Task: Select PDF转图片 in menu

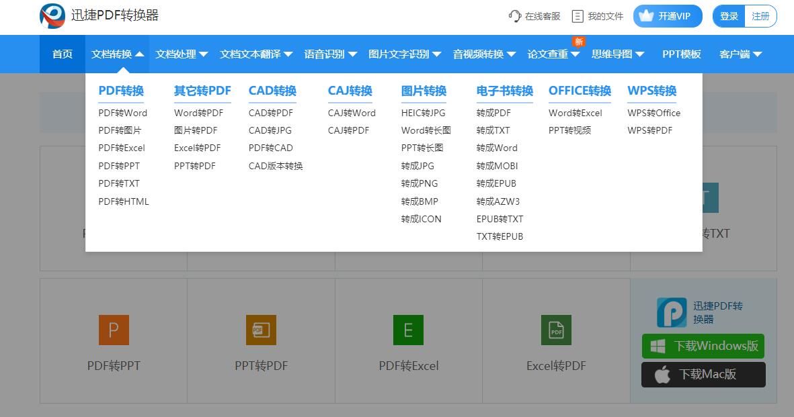Action: point(120,130)
